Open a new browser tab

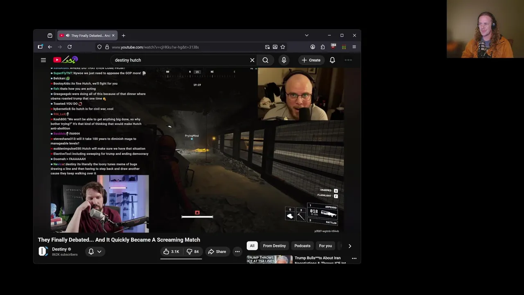[x=124, y=36]
